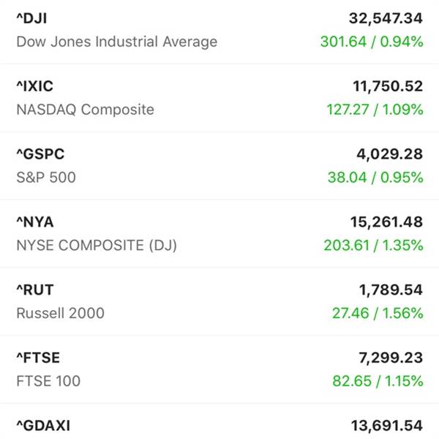
Task: Tap the 32,547.34 Dow Jones price
Action: 386,18
